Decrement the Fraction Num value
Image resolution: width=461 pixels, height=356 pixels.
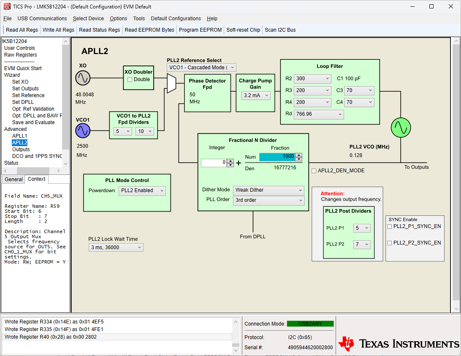(299, 159)
